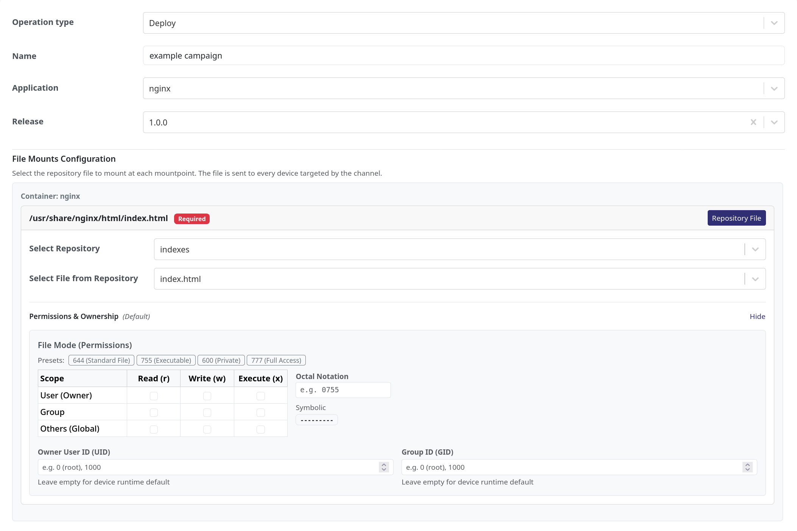Viewport: 797px width, 531px height.
Task: Apply the 755 (Executable) preset
Action: pos(166,360)
